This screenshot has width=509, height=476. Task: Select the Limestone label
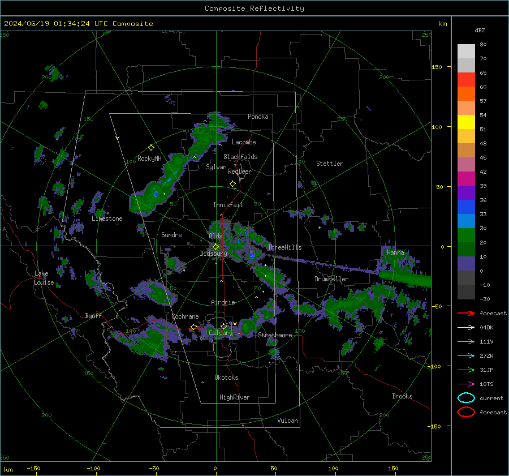pyautogui.click(x=107, y=218)
